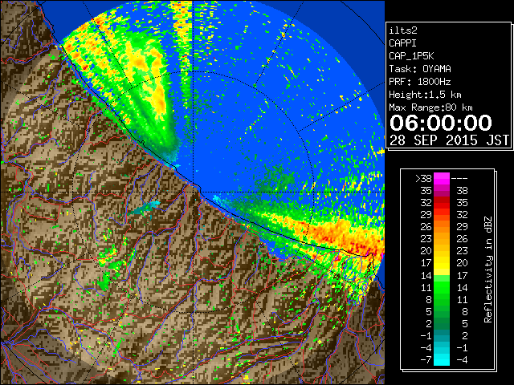514x385 pixels.
Task: Click the 'Reflectivity in dBZ' vertical label
Action: (x=488, y=269)
